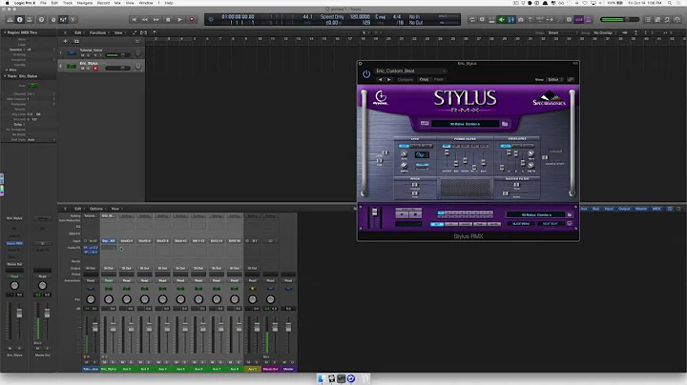Click the Rewind transport button
The image size is (687, 385).
click(145, 20)
